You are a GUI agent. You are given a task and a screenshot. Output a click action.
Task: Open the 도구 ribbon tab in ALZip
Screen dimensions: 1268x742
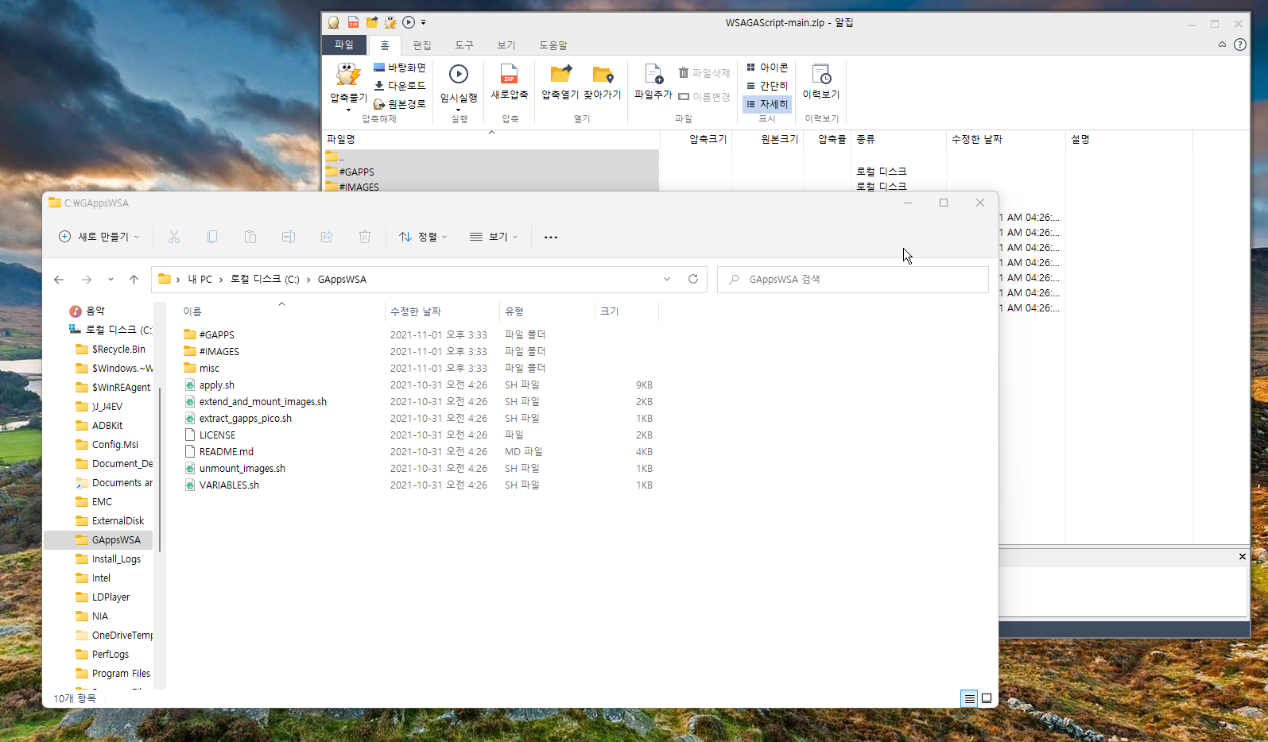464,45
